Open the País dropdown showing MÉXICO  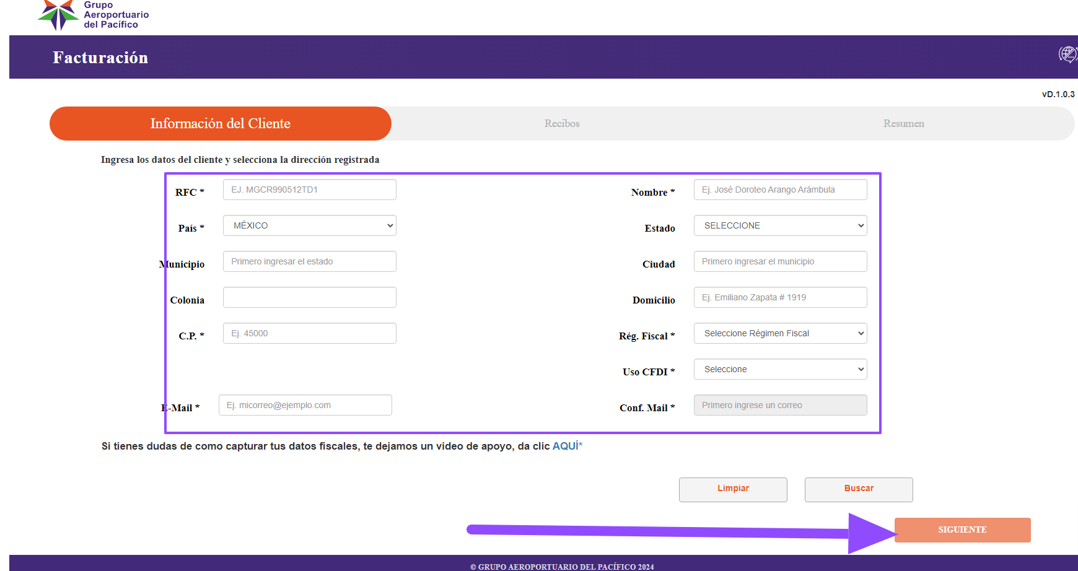[x=310, y=225]
